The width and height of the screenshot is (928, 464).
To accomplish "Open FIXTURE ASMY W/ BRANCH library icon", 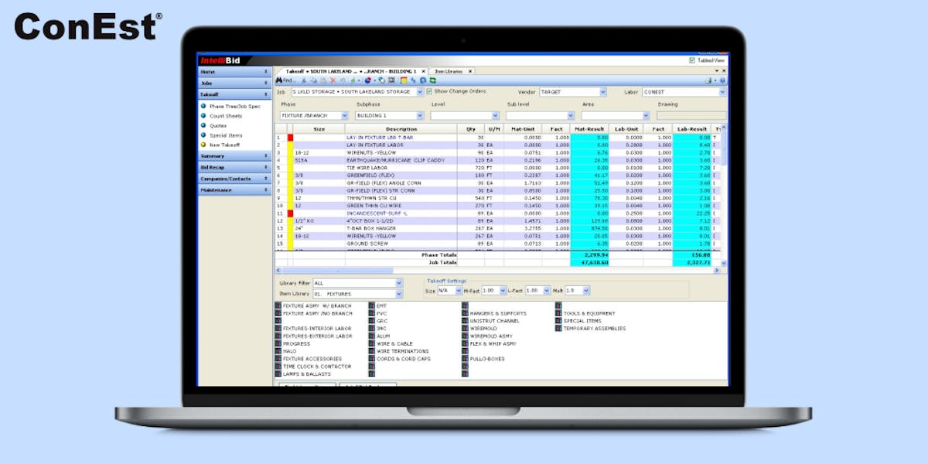I will pos(278,306).
